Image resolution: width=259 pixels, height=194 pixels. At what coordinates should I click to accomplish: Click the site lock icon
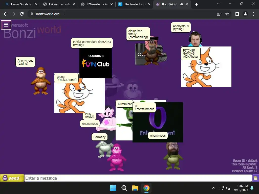(x=32, y=14)
